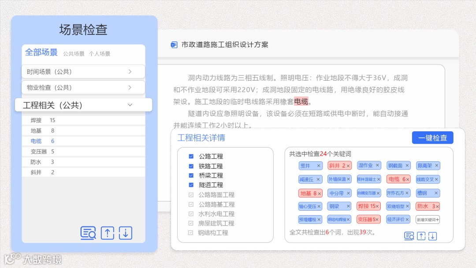
Task: Select the 斜井 2 row in list
Action: (83, 172)
